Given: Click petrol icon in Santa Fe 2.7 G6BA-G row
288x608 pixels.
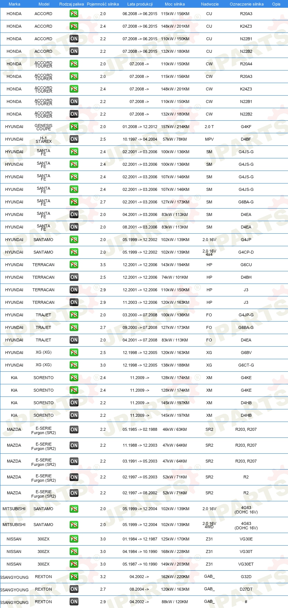Looking at the screenshot, I should 74,202.
